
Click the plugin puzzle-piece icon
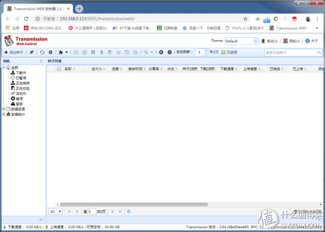[x=61, y=52]
